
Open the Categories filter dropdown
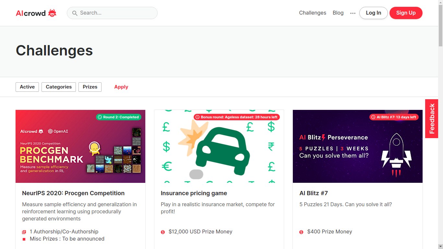click(59, 87)
